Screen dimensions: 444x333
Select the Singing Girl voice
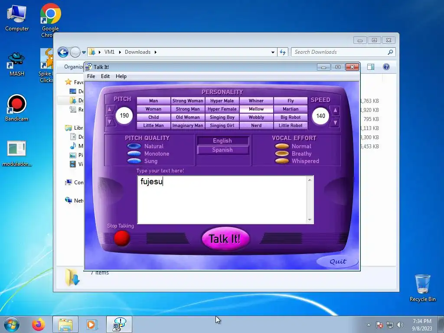coord(222,125)
